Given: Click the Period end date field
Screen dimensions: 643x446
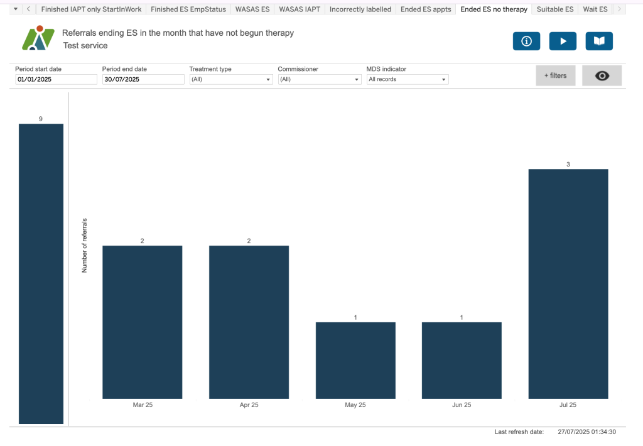Looking at the screenshot, I should click(x=143, y=80).
